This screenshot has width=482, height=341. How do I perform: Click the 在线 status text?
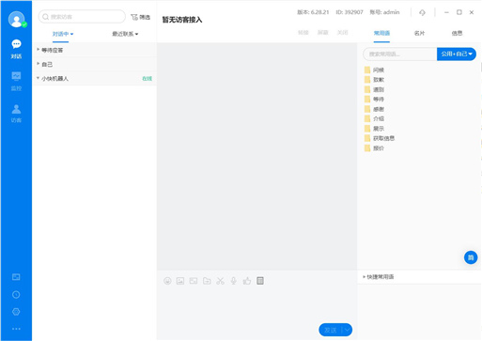(x=147, y=78)
